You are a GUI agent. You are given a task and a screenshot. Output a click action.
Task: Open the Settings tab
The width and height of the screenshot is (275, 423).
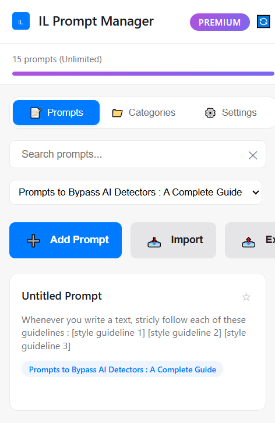click(x=230, y=112)
